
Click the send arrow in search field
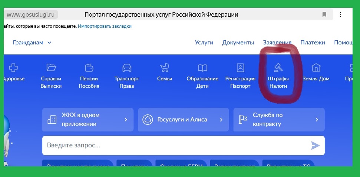coord(315,146)
